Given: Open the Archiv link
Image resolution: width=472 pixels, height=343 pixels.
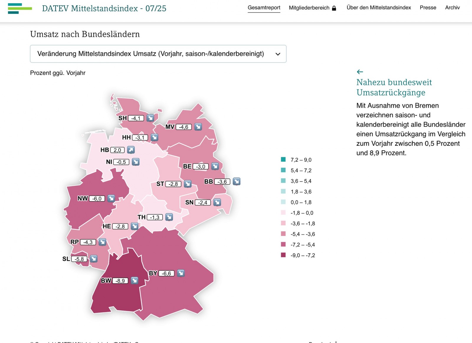Looking at the screenshot, I should click(452, 8).
